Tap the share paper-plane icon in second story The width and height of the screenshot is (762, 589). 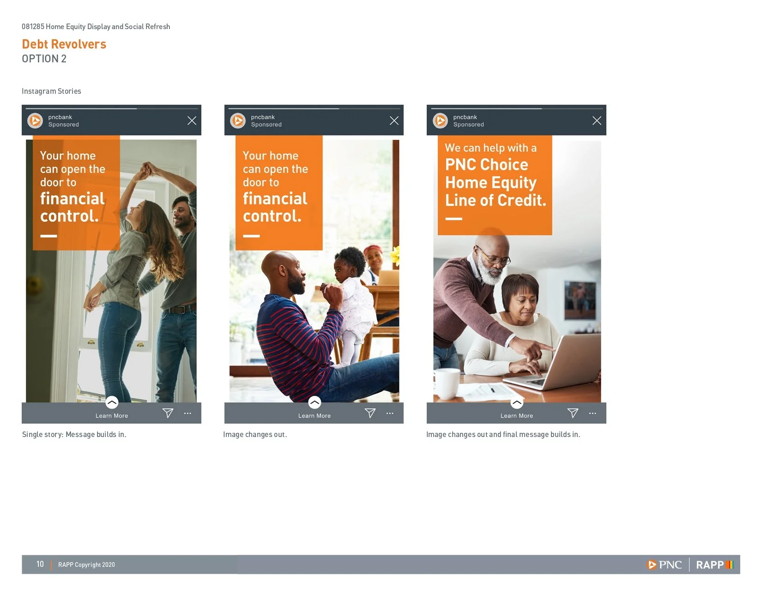(x=370, y=413)
